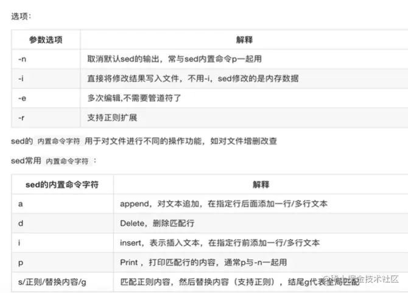
Task: Click '支持正则扩展' explanation text
Action: [112, 118]
